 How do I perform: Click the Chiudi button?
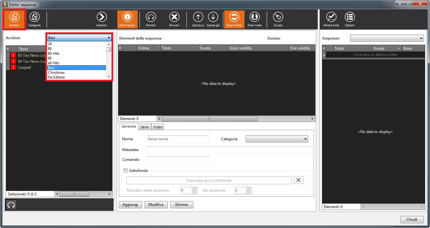click(412, 219)
